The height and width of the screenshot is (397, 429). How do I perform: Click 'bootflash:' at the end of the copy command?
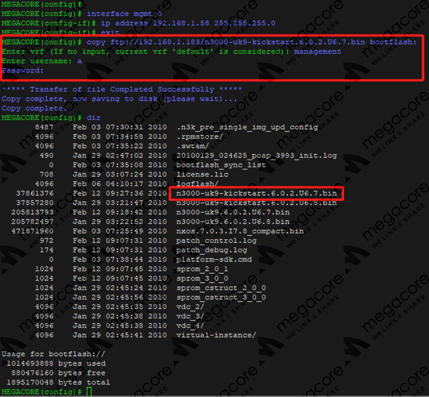pos(393,42)
